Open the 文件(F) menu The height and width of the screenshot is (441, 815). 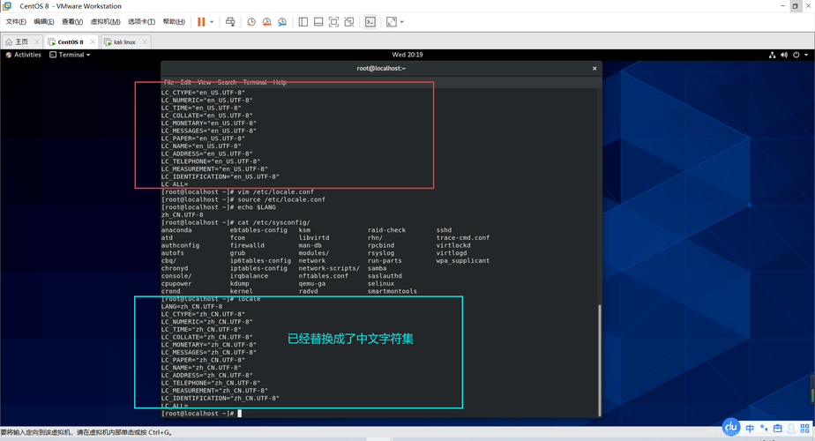[16, 22]
